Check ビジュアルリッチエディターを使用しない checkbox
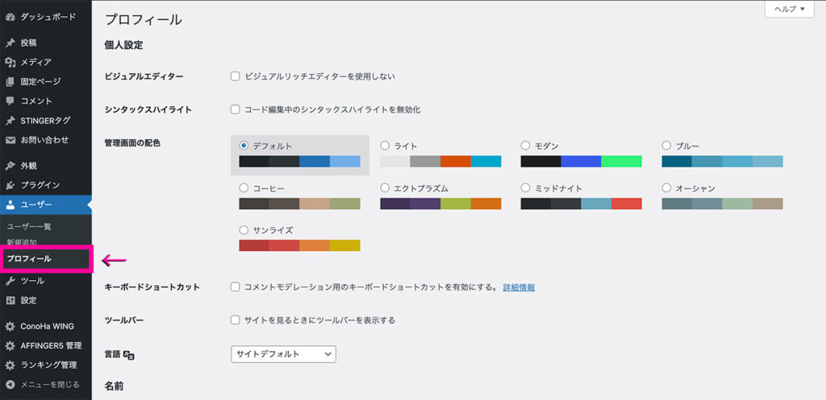This screenshot has width=826, height=400. pos(236,76)
